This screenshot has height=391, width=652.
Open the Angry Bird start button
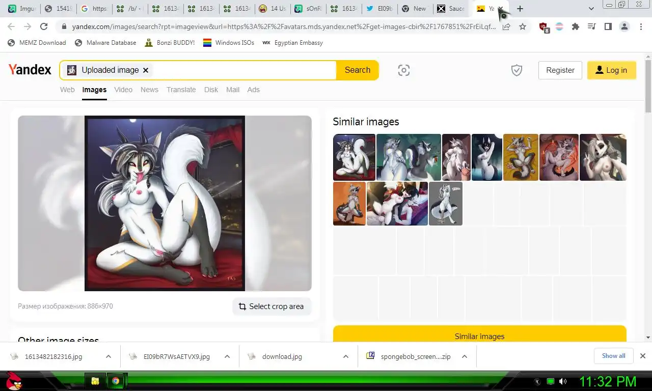[14, 381]
